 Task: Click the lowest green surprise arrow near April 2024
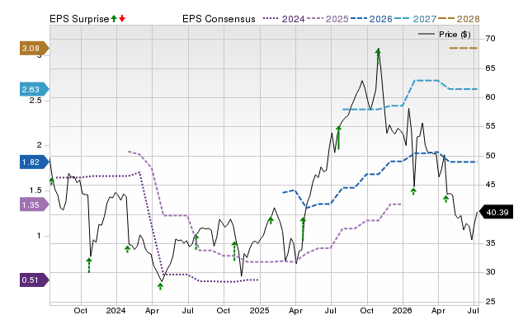click(x=160, y=286)
